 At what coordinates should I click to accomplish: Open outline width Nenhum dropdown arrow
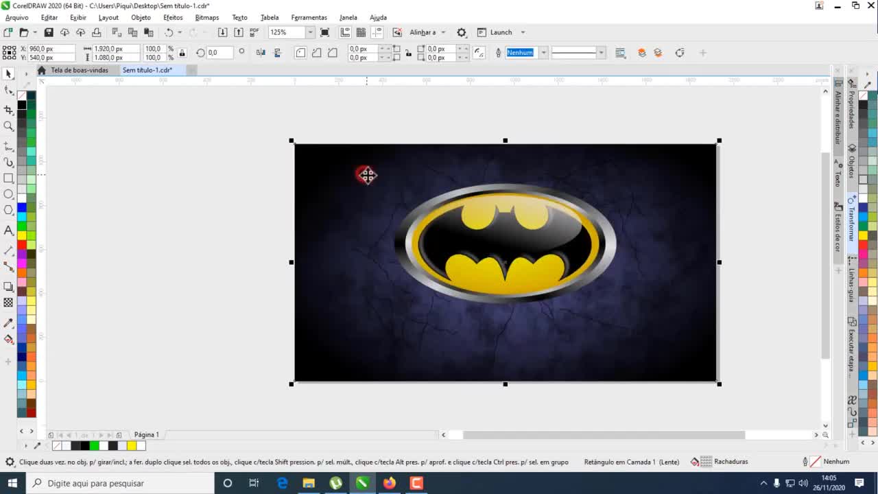tap(544, 53)
